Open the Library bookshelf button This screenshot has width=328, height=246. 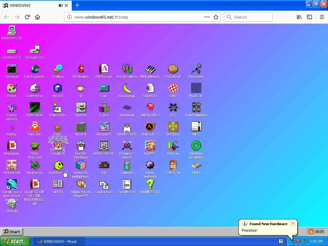point(299,17)
